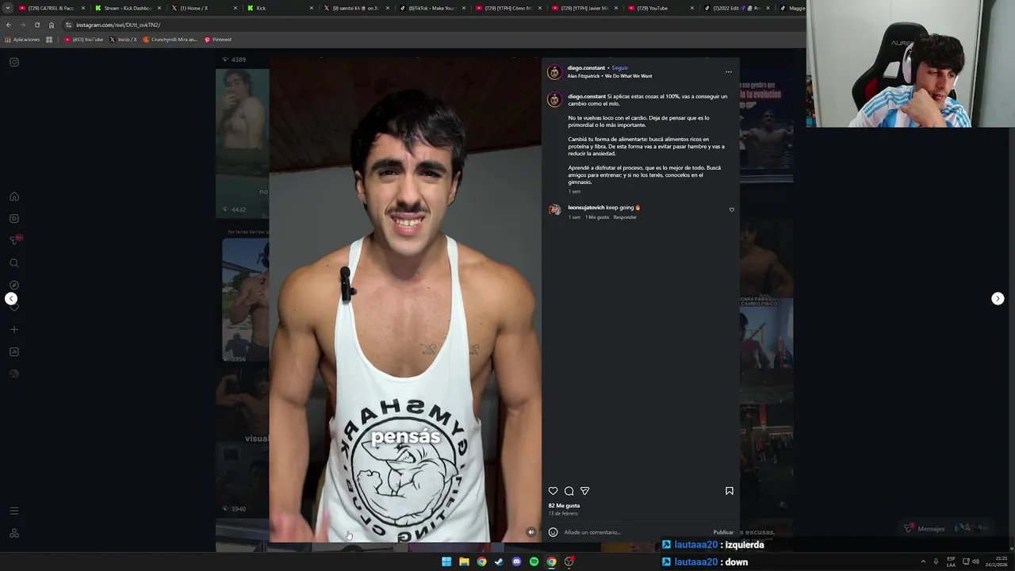Open the Dashboard chart icon in sidebar
1015x571 pixels.
coord(13,351)
